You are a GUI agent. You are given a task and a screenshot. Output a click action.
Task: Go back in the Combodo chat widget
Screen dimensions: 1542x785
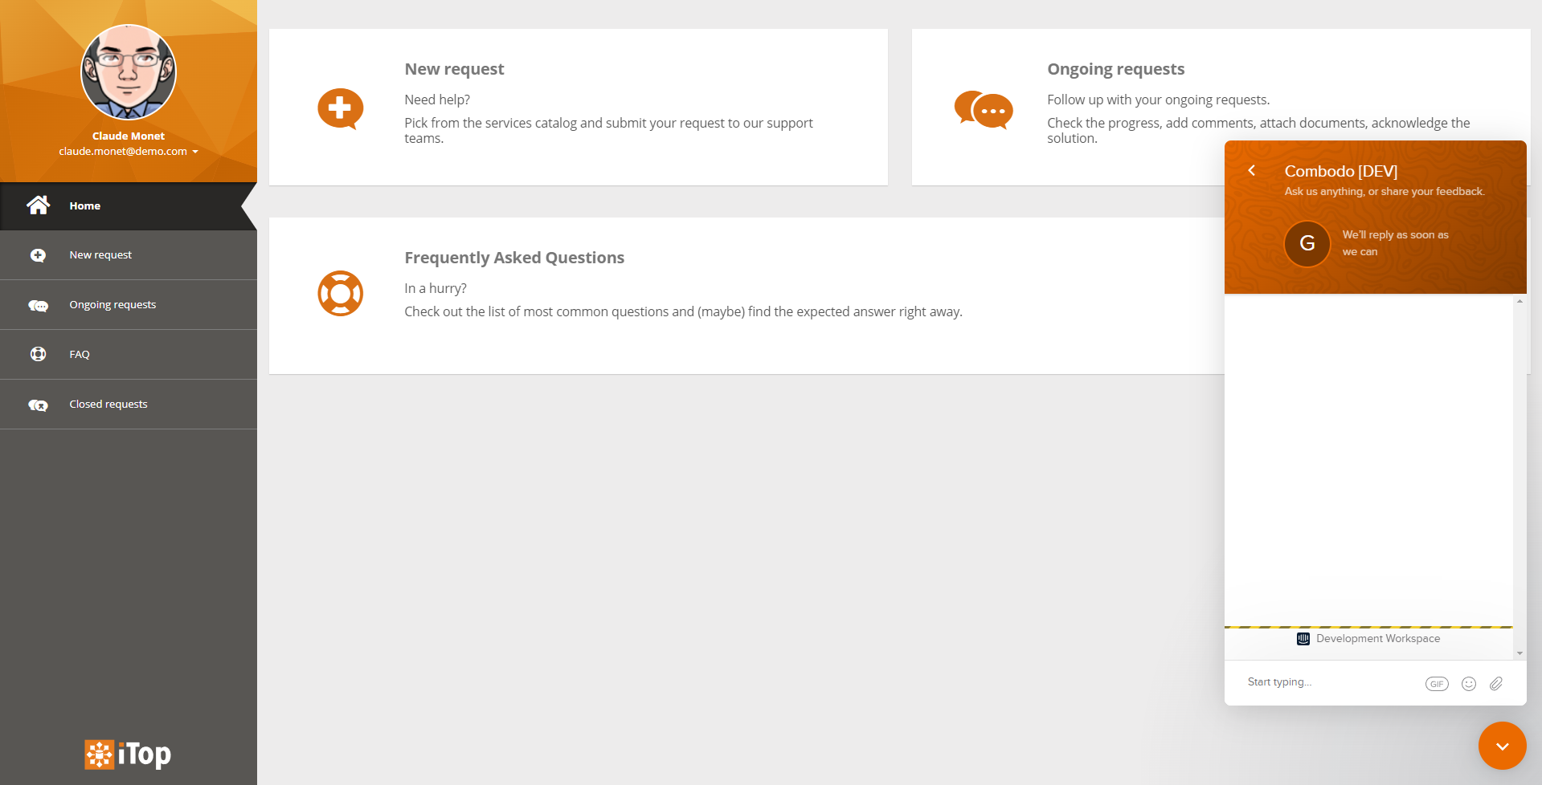coord(1251,170)
